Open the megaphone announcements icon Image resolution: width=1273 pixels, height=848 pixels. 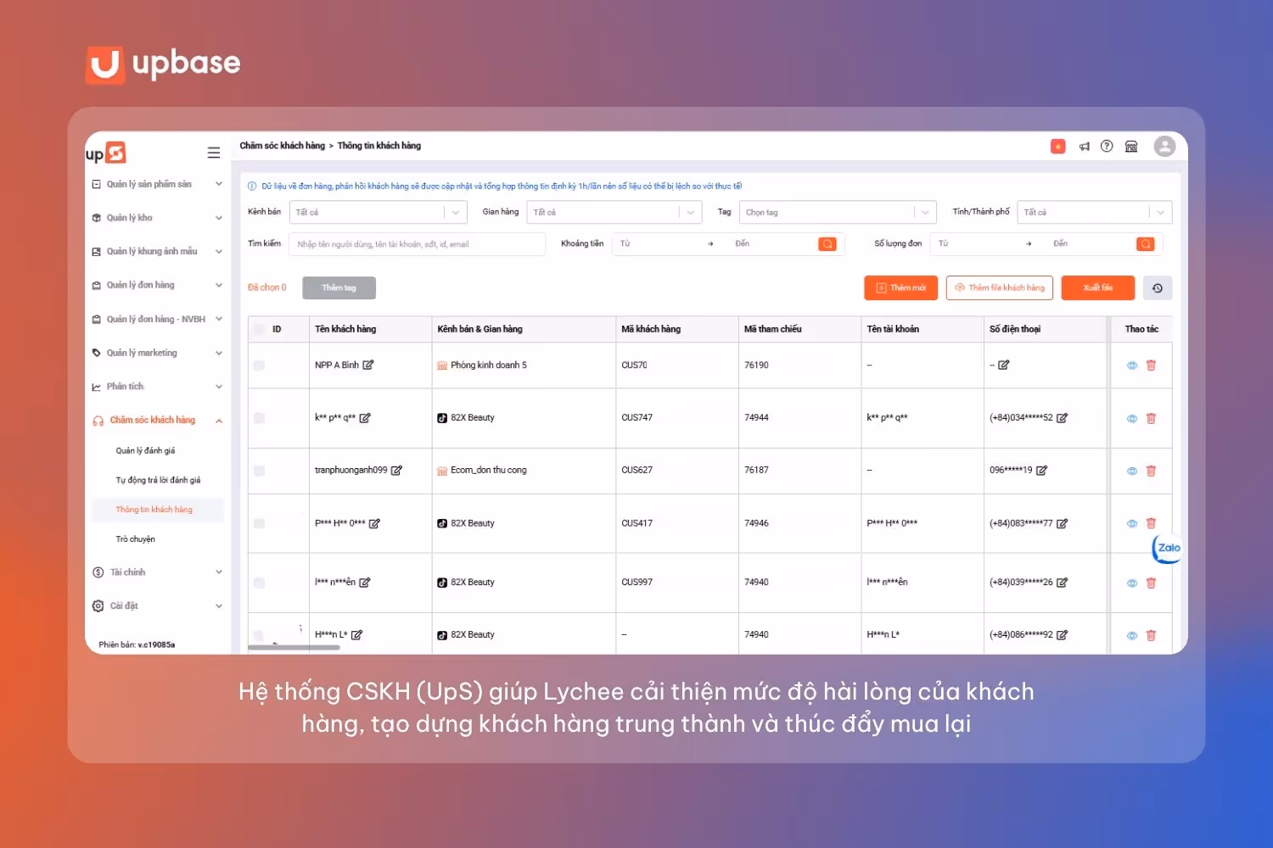coord(1084,146)
